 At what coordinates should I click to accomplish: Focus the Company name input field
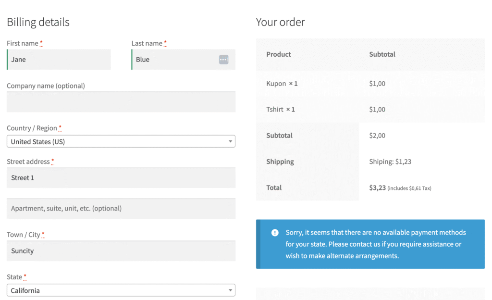pos(121,102)
